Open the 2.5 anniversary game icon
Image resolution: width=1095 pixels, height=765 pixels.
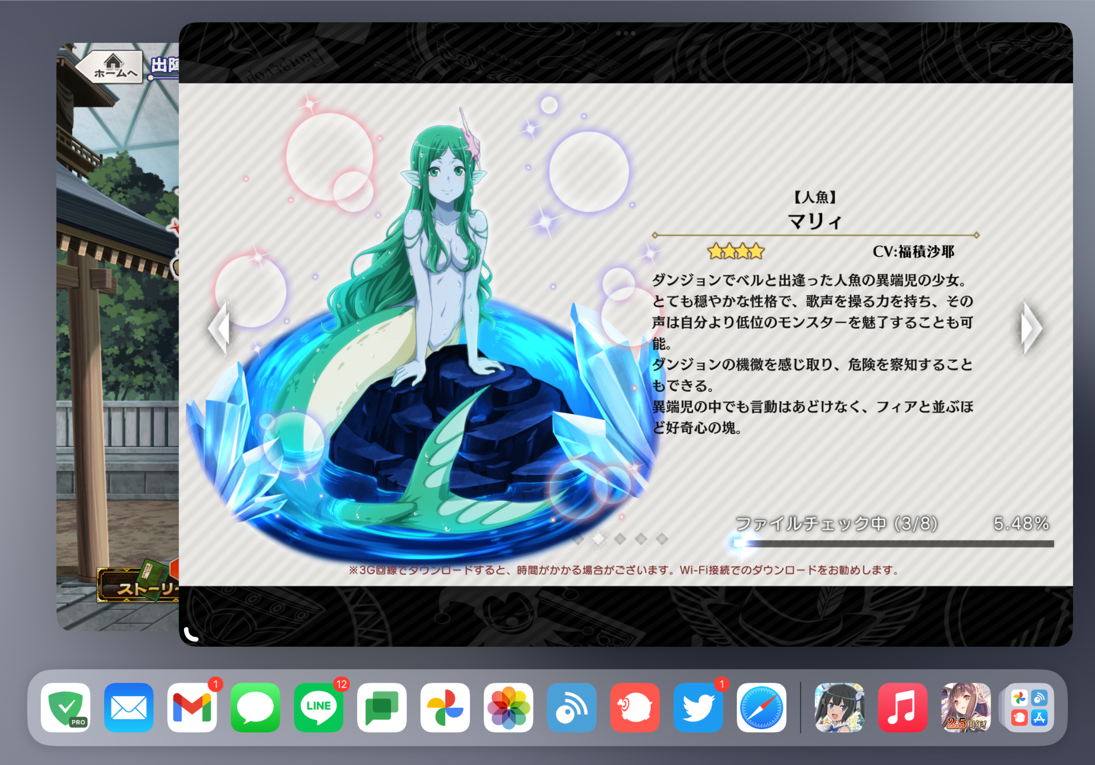966,707
